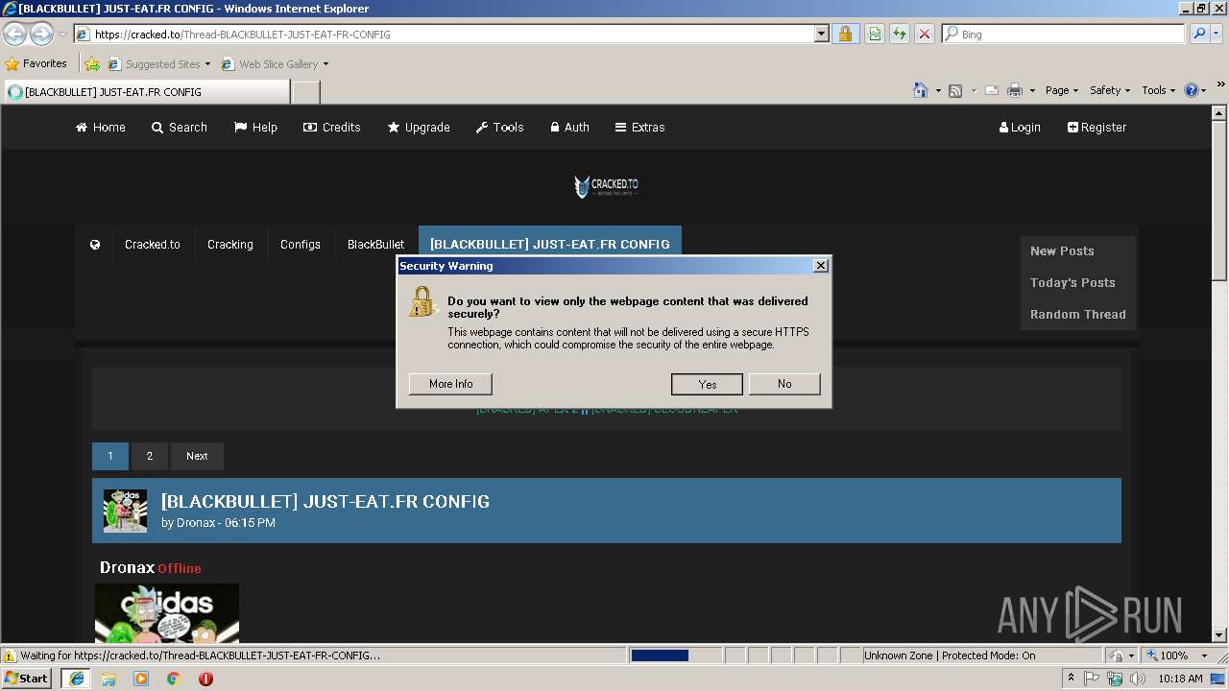Screen dimensions: 1229x691
Task: Click the vertical scrollbar down arrow
Action: [1220, 635]
